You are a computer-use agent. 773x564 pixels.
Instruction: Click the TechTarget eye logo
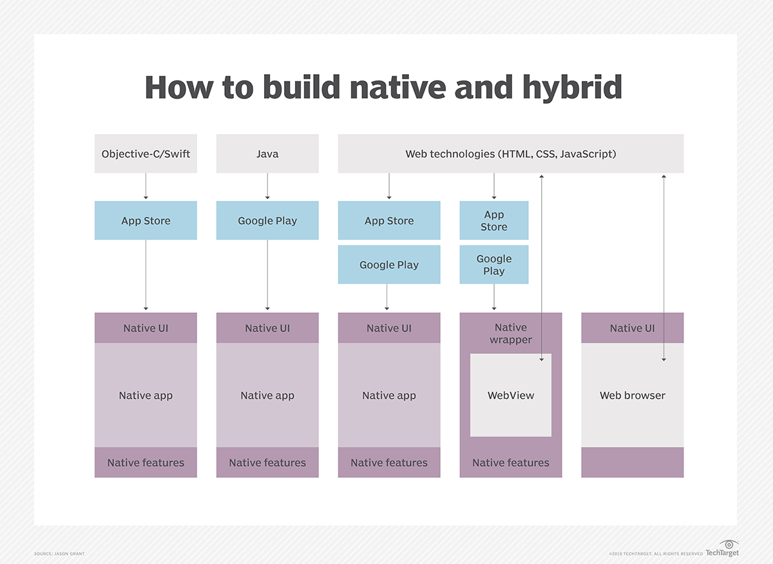click(x=728, y=545)
